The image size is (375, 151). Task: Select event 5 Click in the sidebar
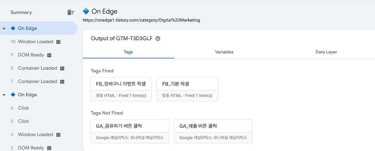click(x=23, y=121)
